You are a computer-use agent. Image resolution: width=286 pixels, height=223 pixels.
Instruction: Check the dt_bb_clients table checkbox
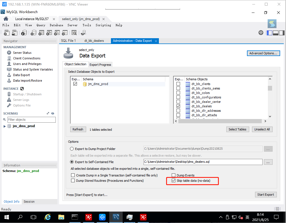tap(178, 84)
